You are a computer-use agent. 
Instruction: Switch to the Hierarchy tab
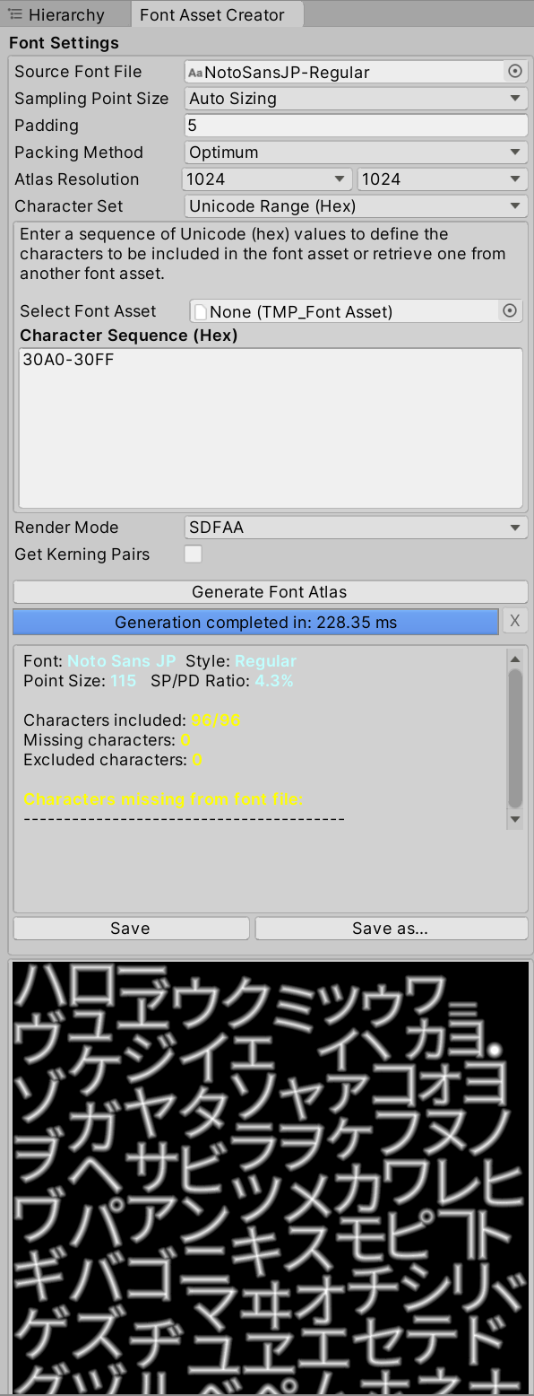click(x=57, y=15)
